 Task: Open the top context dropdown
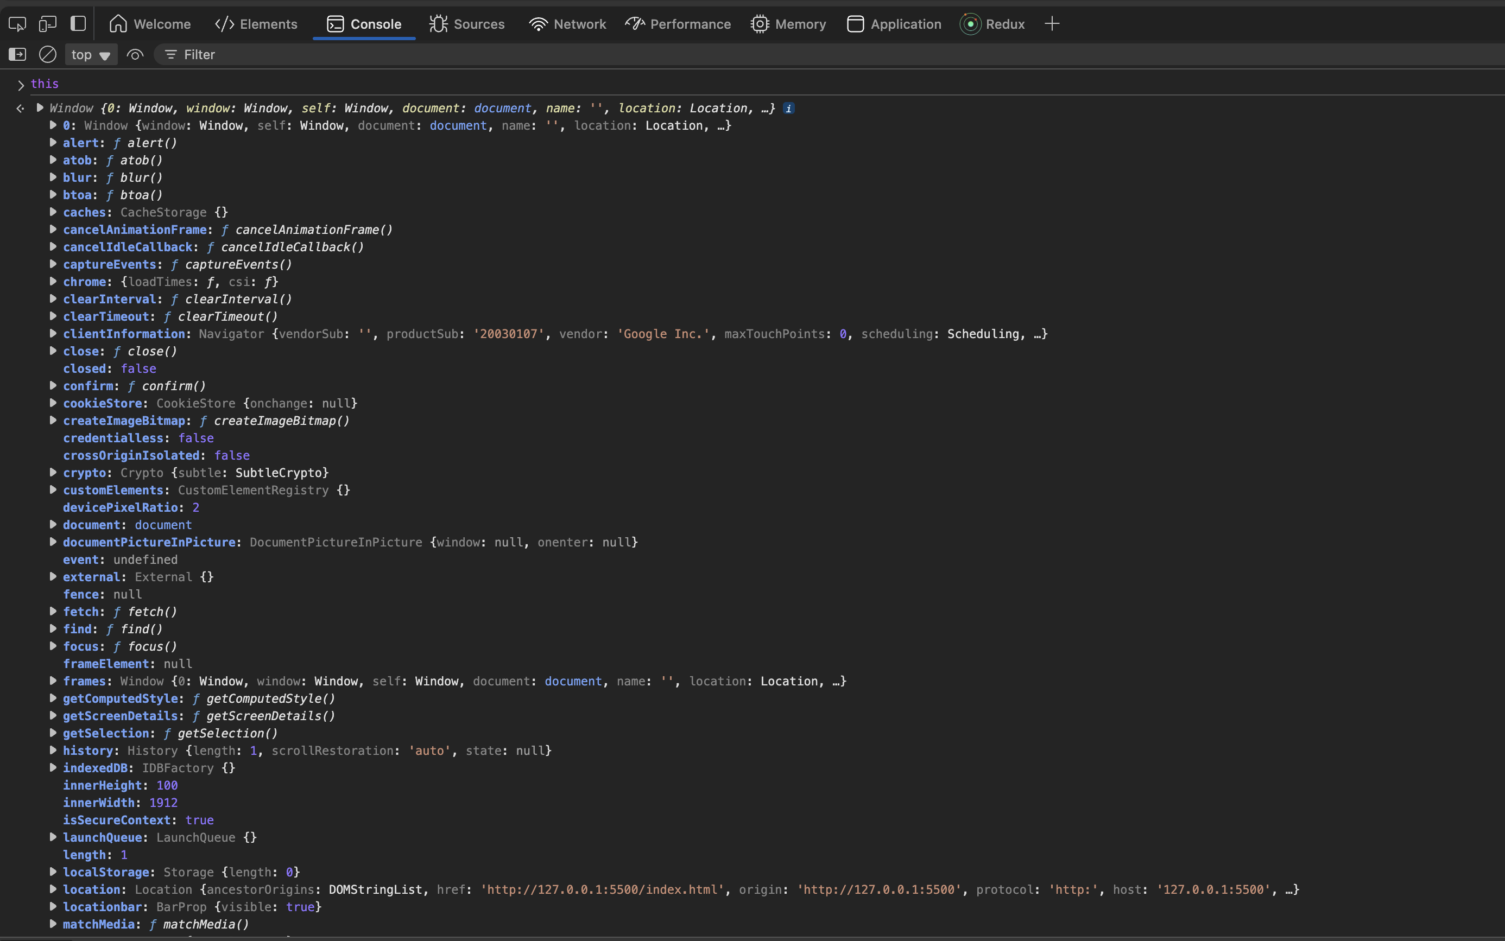point(91,55)
